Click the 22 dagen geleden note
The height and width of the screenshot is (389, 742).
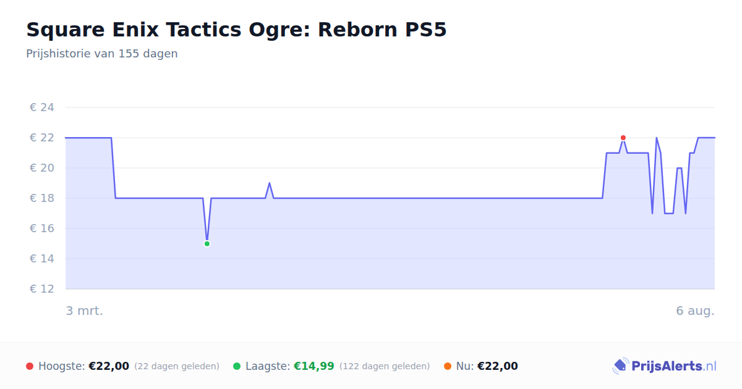pyautogui.click(x=177, y=366)
